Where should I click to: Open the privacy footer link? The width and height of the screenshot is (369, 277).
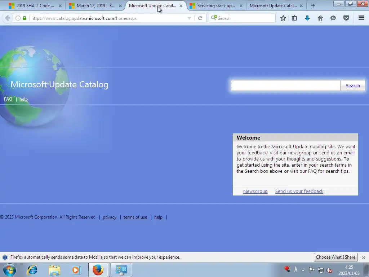pyautogui.click(x=110, y=217)
